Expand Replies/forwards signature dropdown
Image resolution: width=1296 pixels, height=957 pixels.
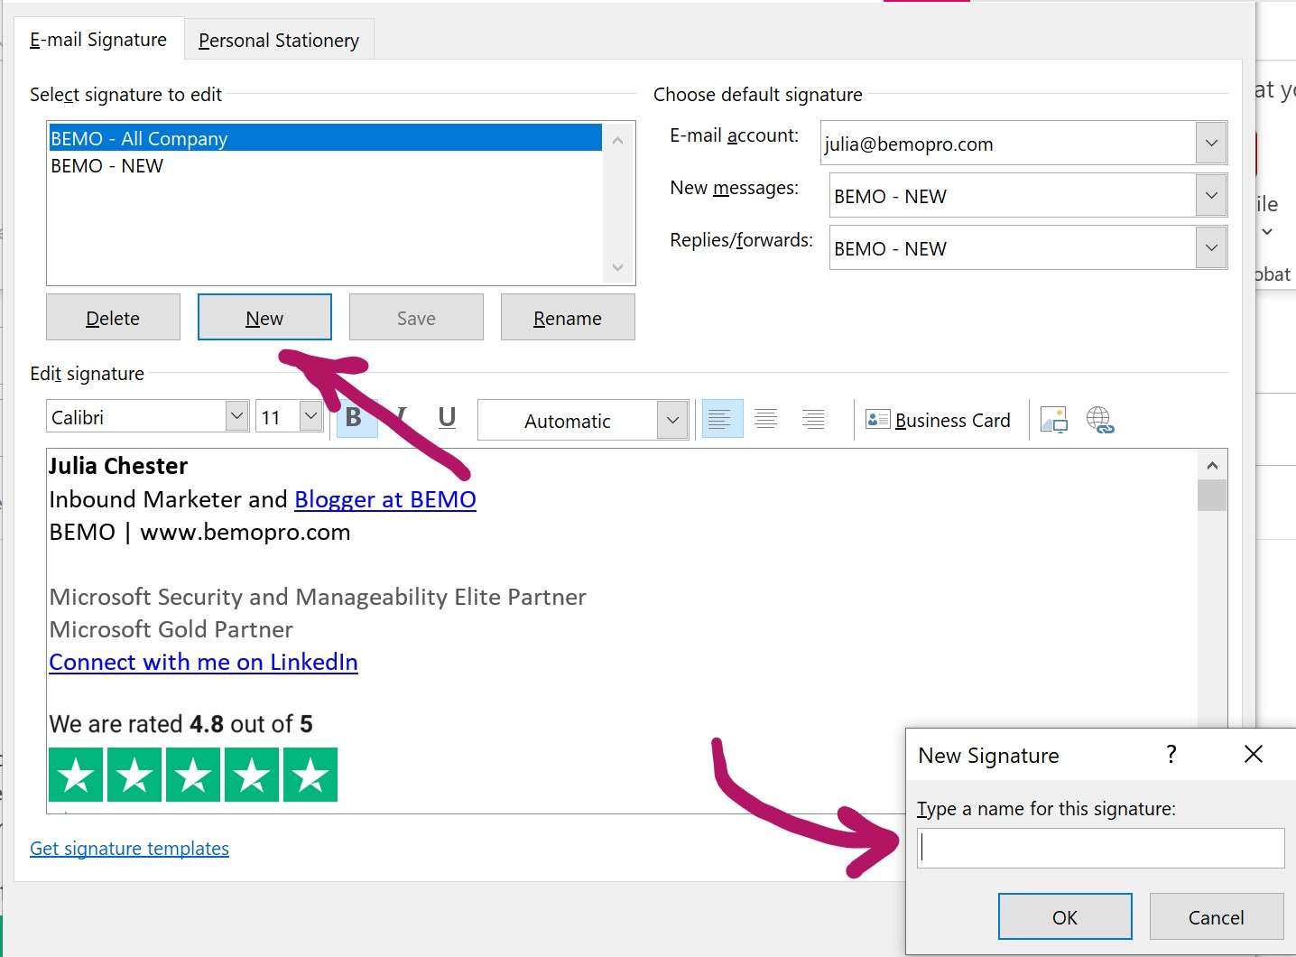point(1211,247)
